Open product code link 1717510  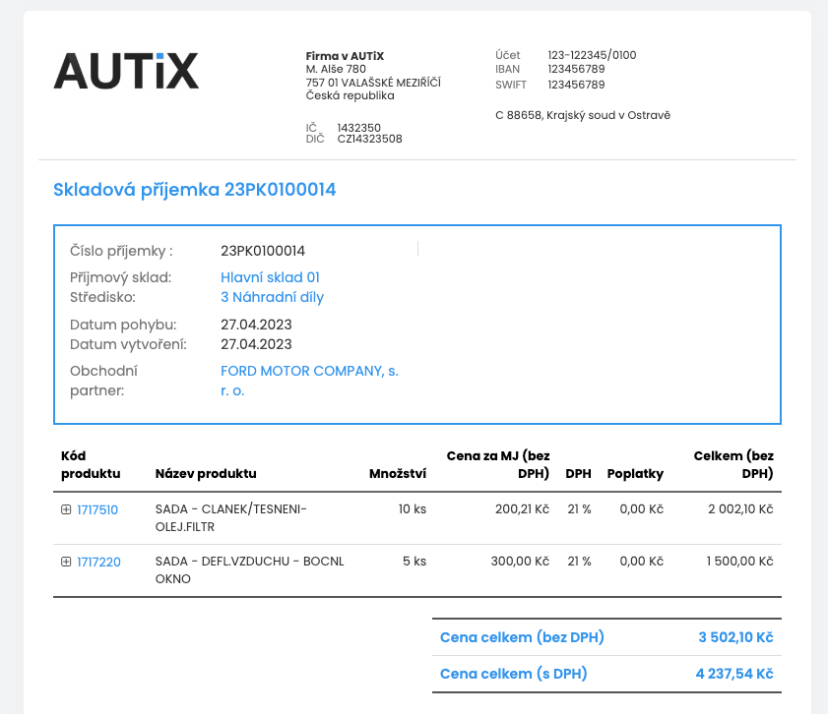click(x=97, y=509)
